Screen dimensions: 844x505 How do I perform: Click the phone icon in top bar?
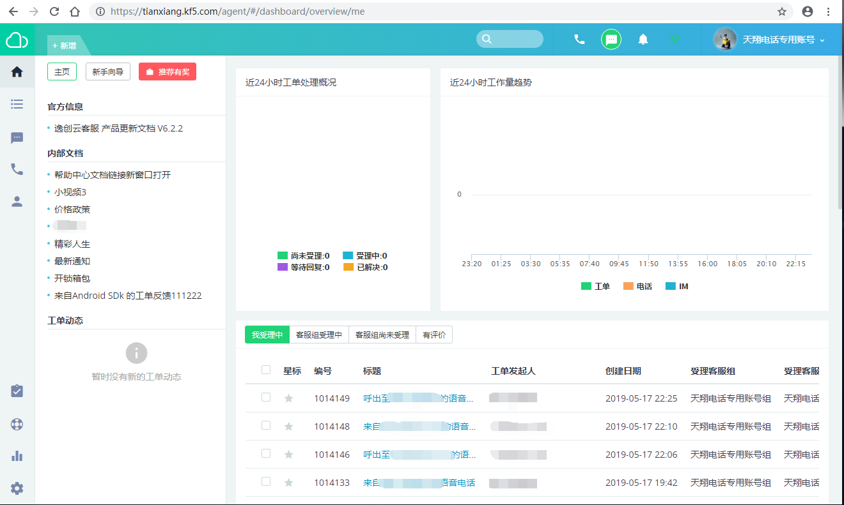579,40
